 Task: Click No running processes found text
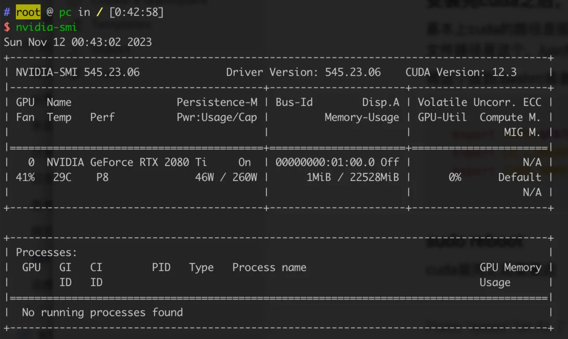[x=103, y=313]
